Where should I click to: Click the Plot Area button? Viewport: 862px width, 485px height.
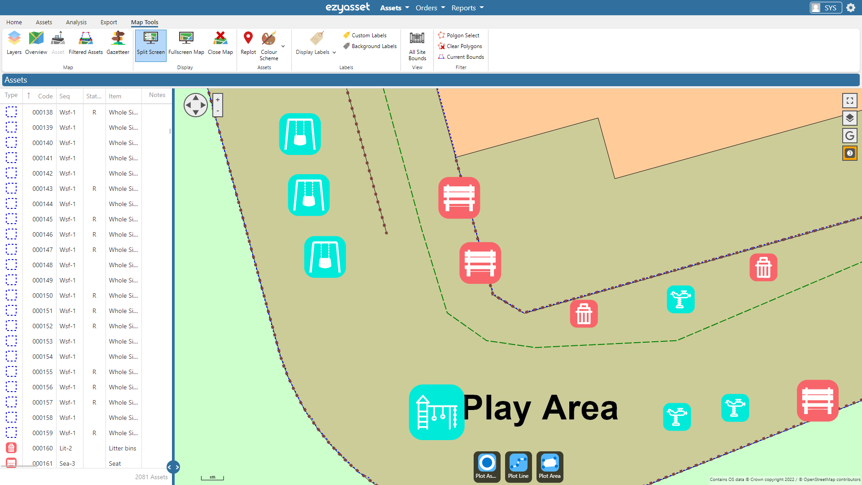(x=550, y=467)
